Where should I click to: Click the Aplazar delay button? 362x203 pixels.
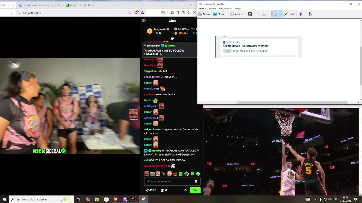tap(236, 14)
